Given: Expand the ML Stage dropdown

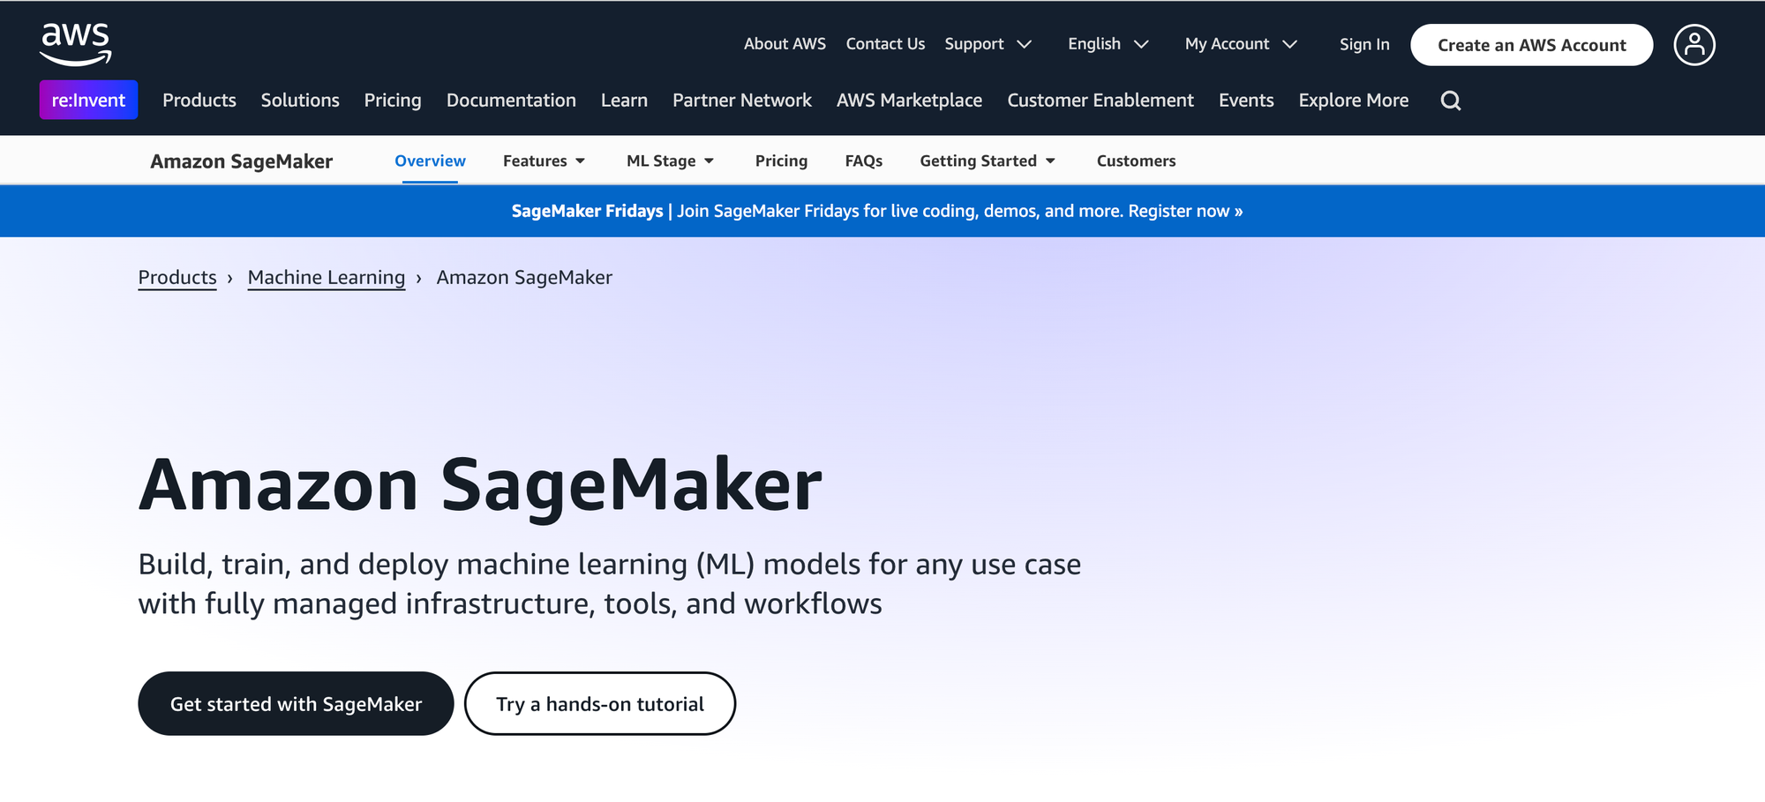Looking at the screenshot, I should point(670,161).
